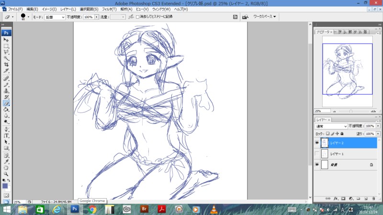This screenshot has width=383, height=215.
Task: Switch to the ナビゲータ tab
Action: tap(323, 32)
